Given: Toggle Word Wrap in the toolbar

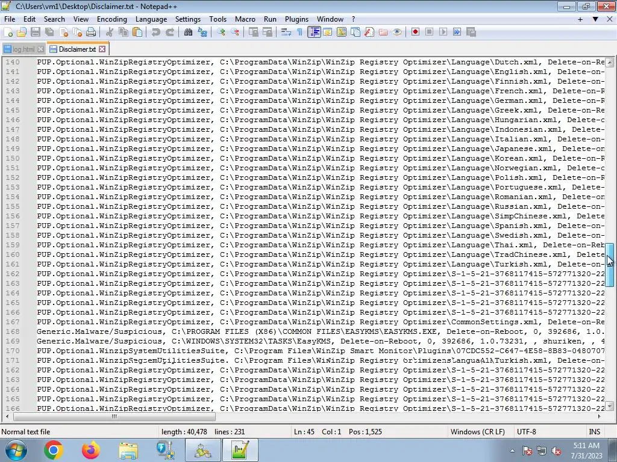Looking at the screenshot, I should click(286, 32).
